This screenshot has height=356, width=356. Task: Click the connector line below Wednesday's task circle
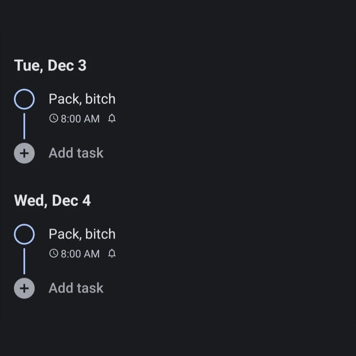24,261
